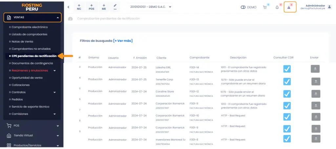Click the Consultar CDR column header
The width and height of the screenshot is (336, 149).
click(x=283, y=58)
